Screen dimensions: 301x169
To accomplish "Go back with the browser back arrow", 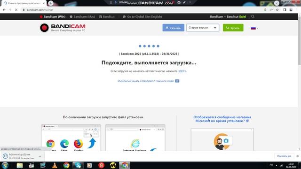I will (x=4, y=10).
